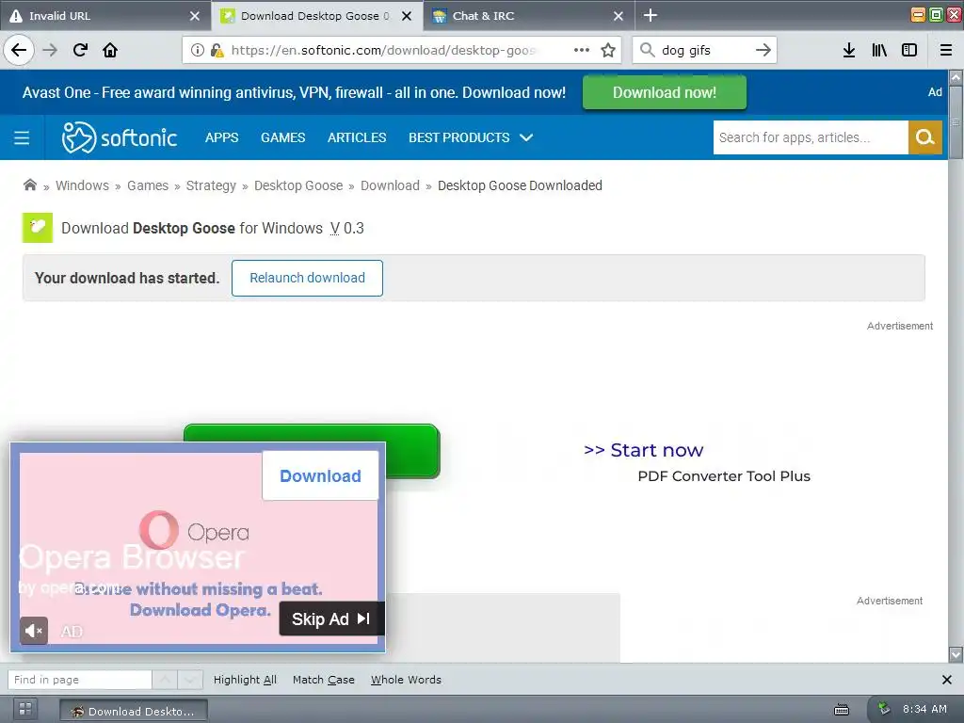
Task: Click the Softonic logo
Action: click(120, 137)
